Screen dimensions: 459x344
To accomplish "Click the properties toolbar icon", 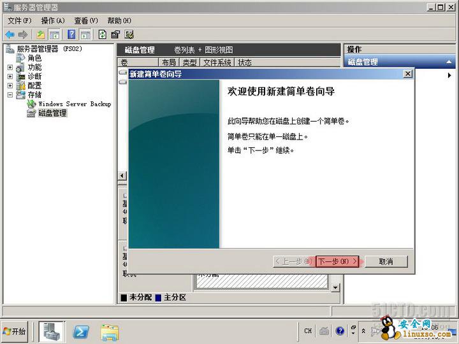I will click(115, 34).
